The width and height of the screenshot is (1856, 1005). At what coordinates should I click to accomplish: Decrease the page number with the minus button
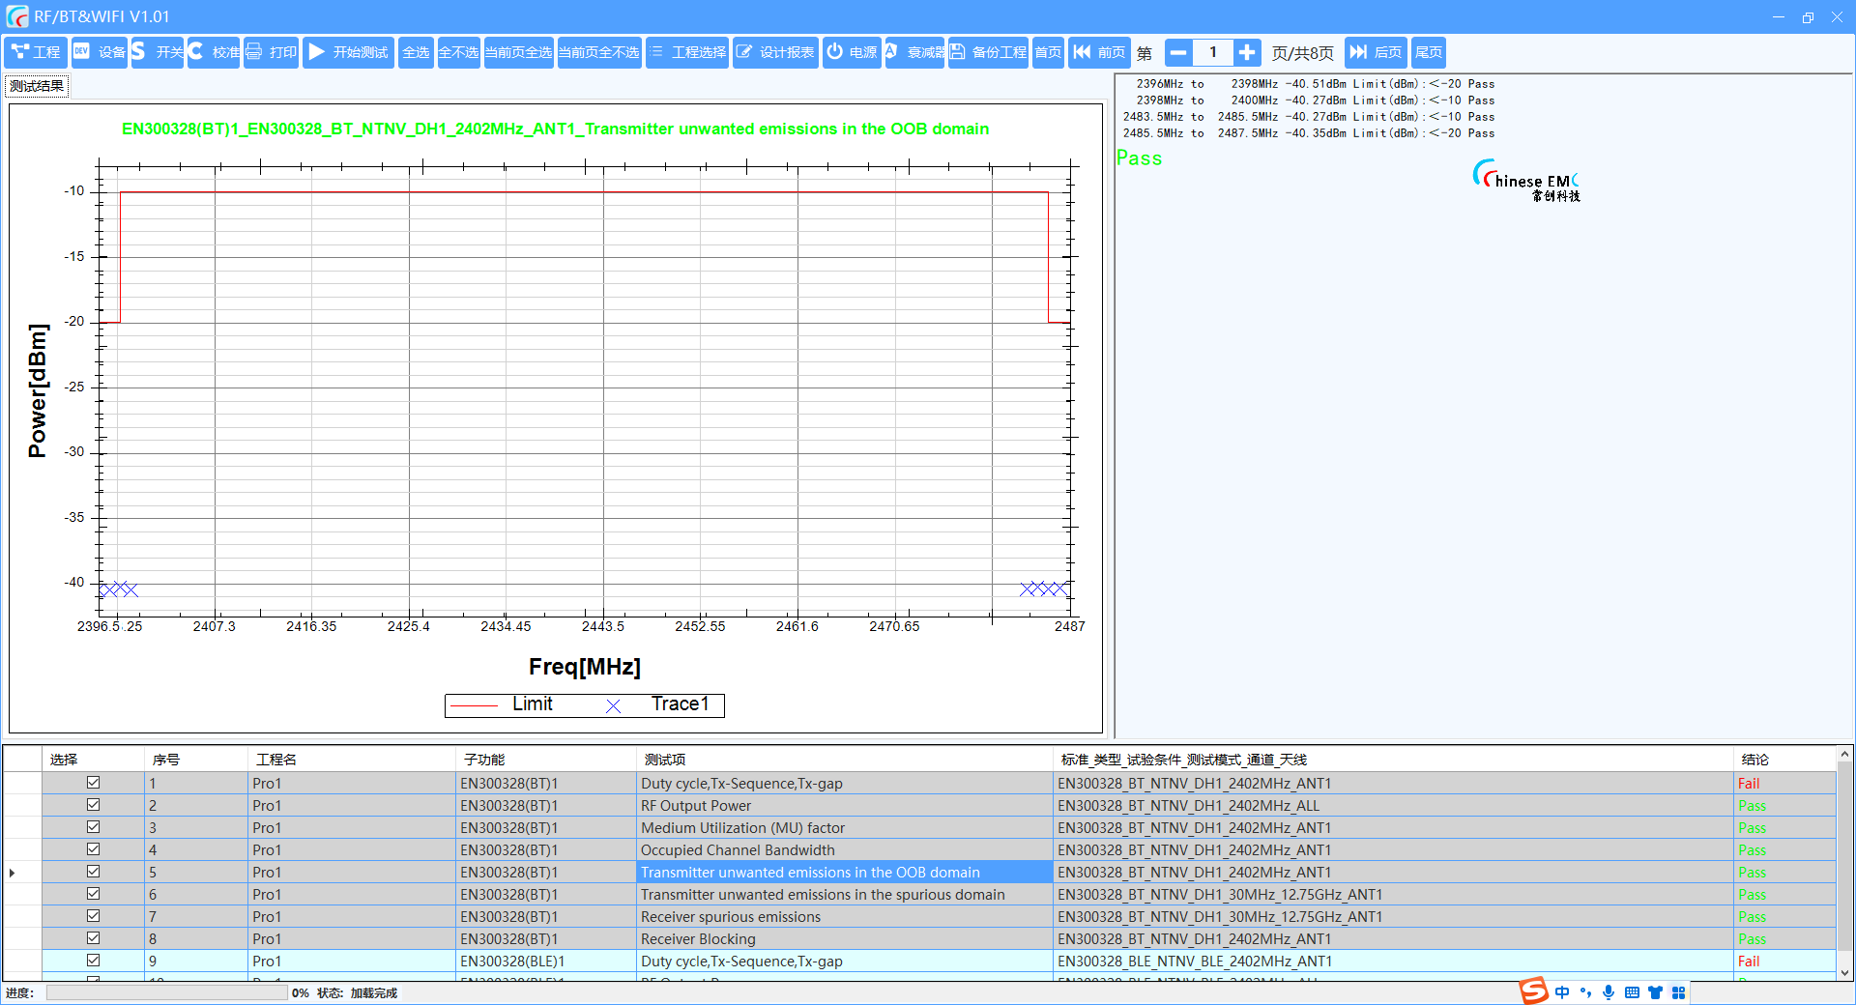[x=1178, y=52]
